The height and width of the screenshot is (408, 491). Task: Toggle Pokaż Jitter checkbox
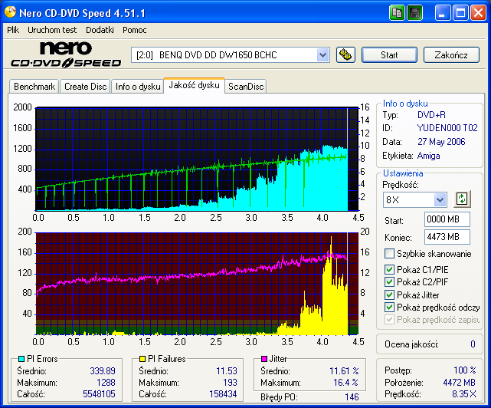(x=389, y=294)
